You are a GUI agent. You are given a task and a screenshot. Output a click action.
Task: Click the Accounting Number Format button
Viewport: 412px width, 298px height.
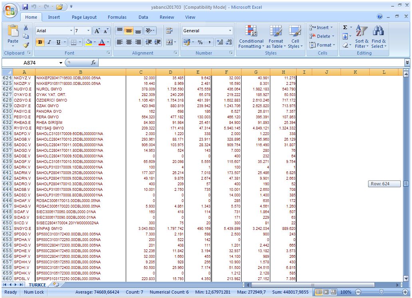[x=187, y=42]
